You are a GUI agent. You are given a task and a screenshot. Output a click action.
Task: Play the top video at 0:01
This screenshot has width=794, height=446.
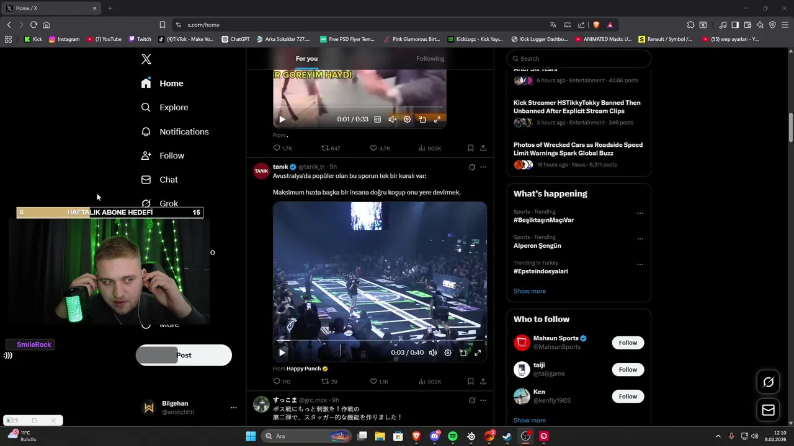282,119
